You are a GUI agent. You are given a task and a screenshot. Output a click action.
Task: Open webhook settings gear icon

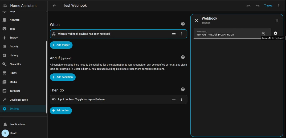click(275, 33)
